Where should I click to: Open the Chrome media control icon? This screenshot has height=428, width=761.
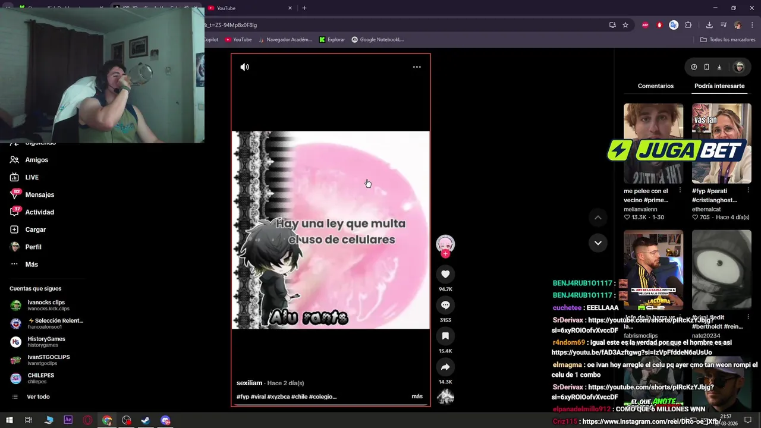(724, 25)
